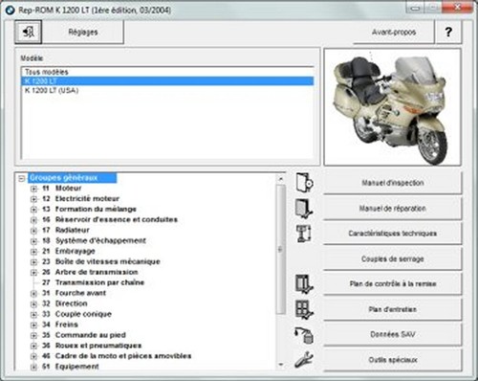Image resolution: width=478 pixels, height=381 pixels.
Task: Expand group 18 Système d'échappement
Action: tap(33, 241)
